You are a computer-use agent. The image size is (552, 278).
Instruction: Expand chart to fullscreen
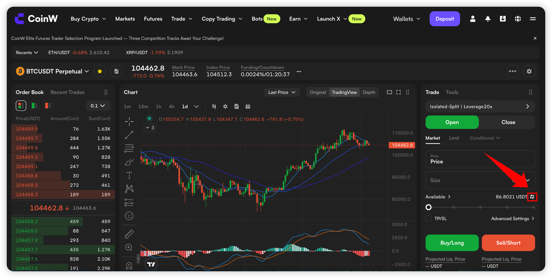(399, 92)
